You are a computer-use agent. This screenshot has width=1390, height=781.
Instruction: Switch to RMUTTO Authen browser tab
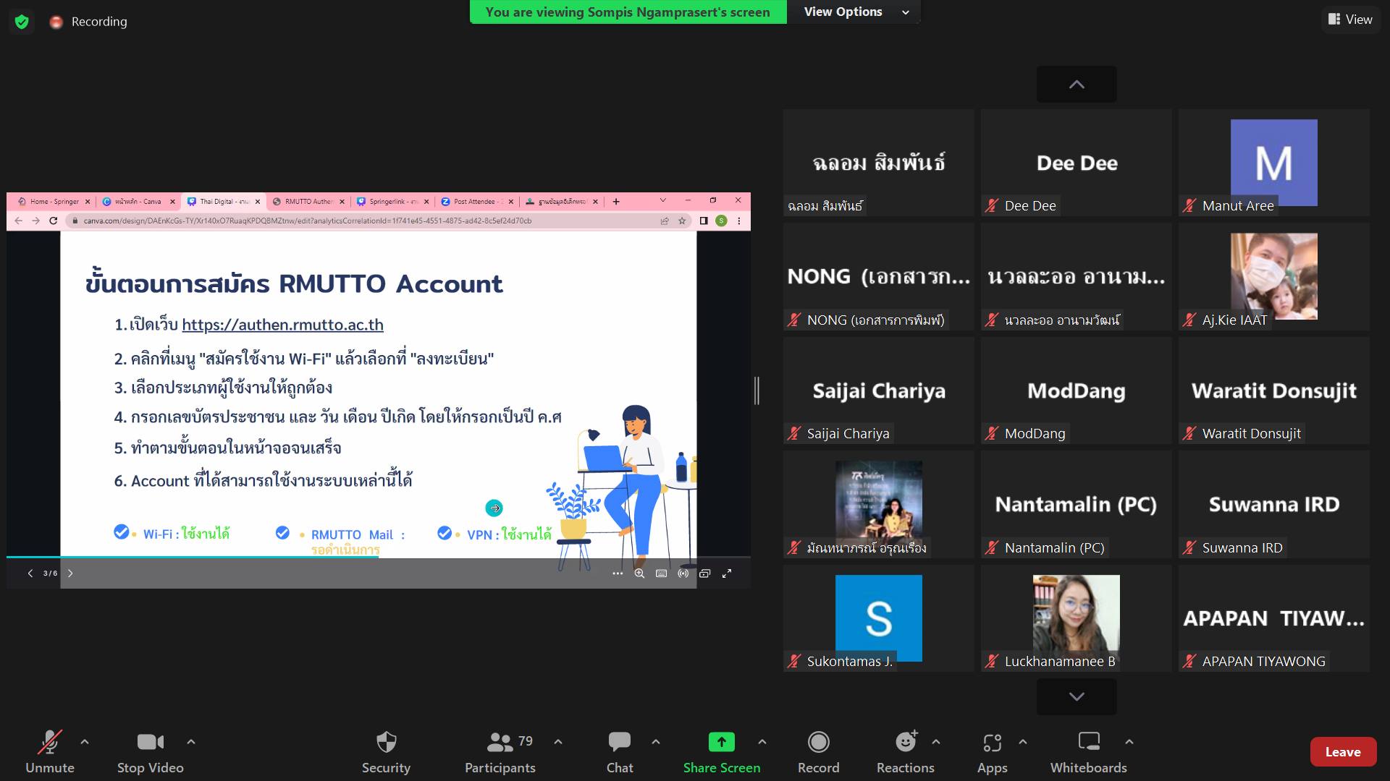coord(307,202)
